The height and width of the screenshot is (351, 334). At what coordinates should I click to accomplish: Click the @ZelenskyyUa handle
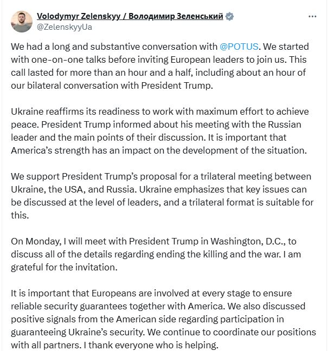click(x=65, y=27)
